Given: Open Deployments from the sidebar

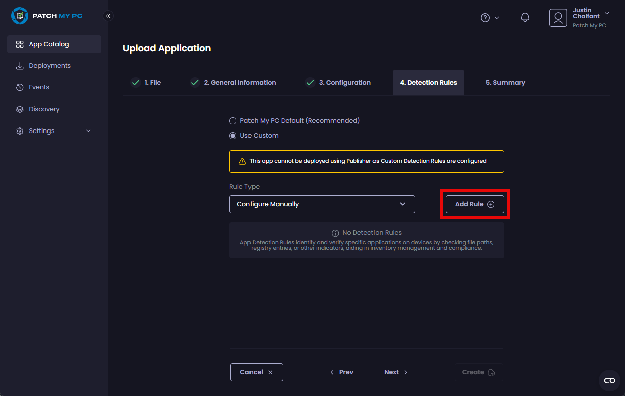Looking at the screenshot, I should point(50,66).
